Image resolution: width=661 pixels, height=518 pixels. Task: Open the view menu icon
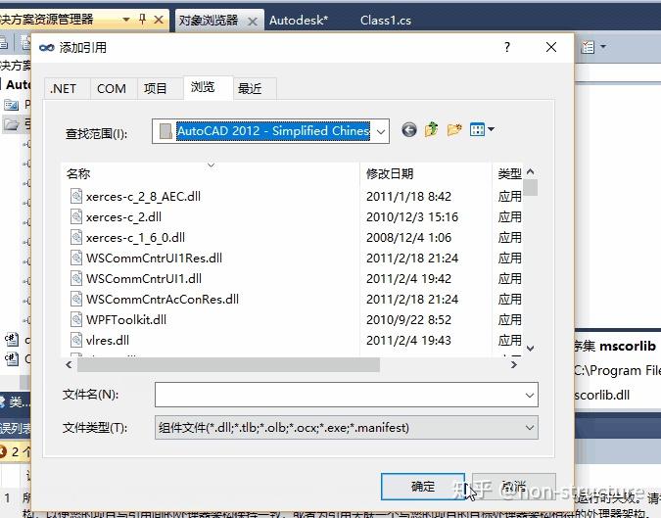click(477, 129)
